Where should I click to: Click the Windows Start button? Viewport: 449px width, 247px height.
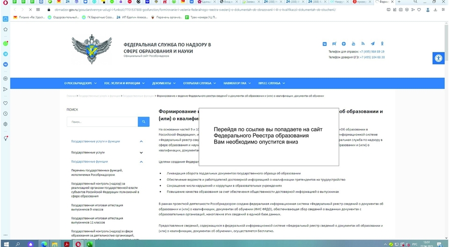[x=6, y=244]
